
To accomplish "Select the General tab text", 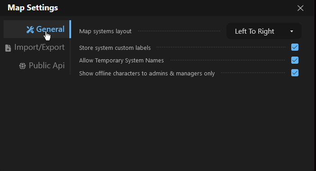I will [x=50, y=29].
